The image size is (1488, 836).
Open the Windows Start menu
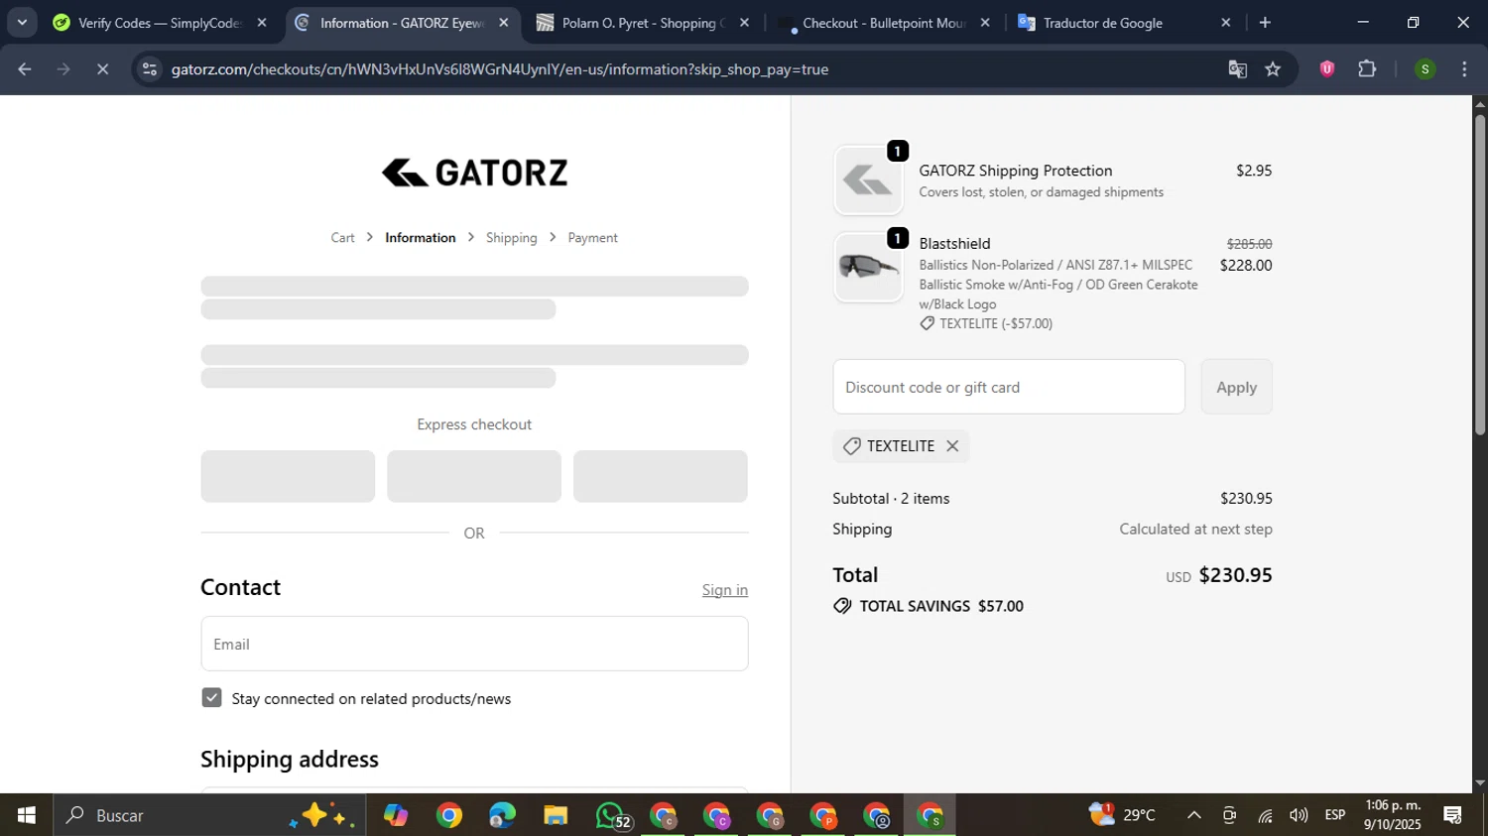click(x=26, y=815)
